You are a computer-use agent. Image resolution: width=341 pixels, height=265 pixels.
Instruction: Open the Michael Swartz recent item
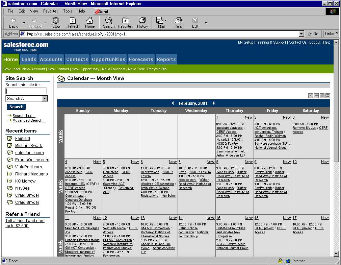coord(29,145)
